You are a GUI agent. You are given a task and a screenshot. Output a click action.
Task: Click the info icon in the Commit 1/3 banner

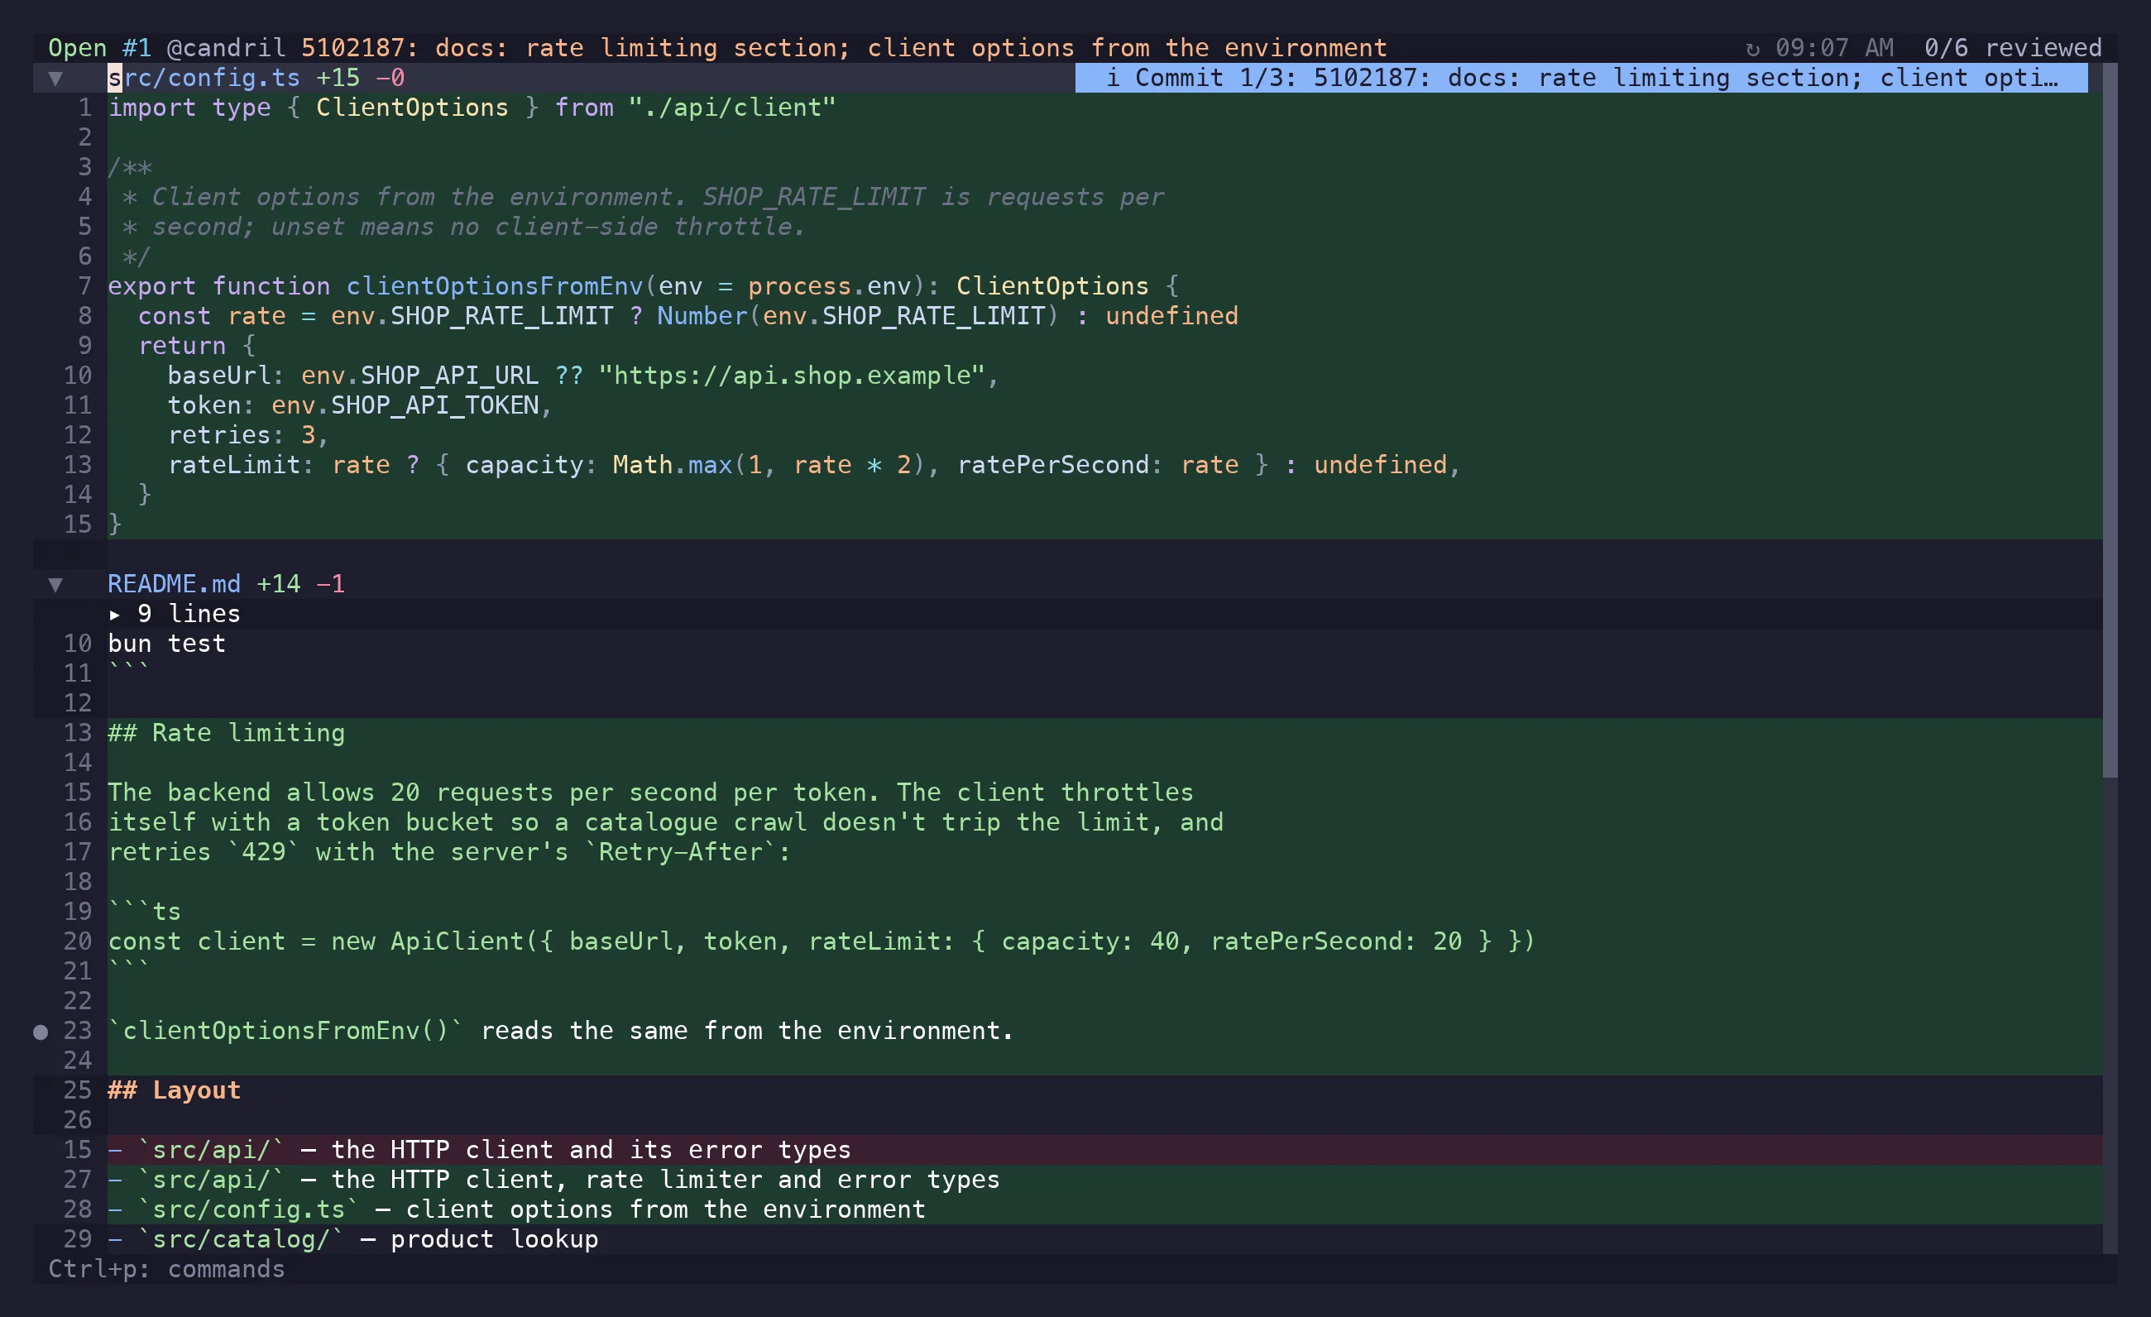(x=1112, y=78)
